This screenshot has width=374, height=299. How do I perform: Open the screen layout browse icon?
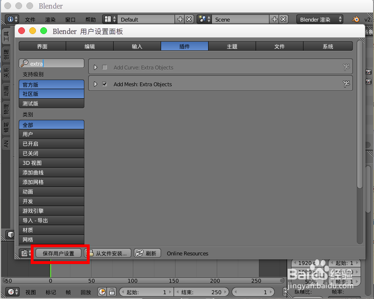tap(108, 19)
